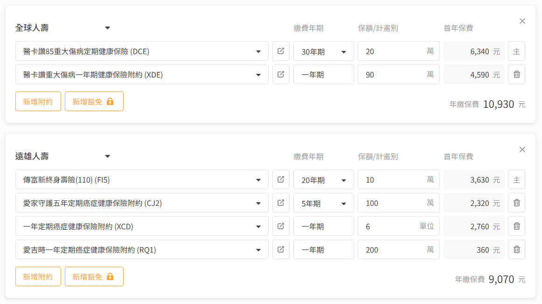Open external link for 一年定期癌症 (XCD)

click(x=281, y=226)
